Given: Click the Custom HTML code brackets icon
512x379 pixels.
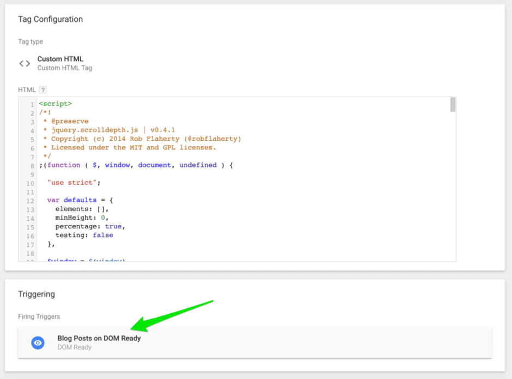Looking at the screenshot, I should (x=25, y=64).
